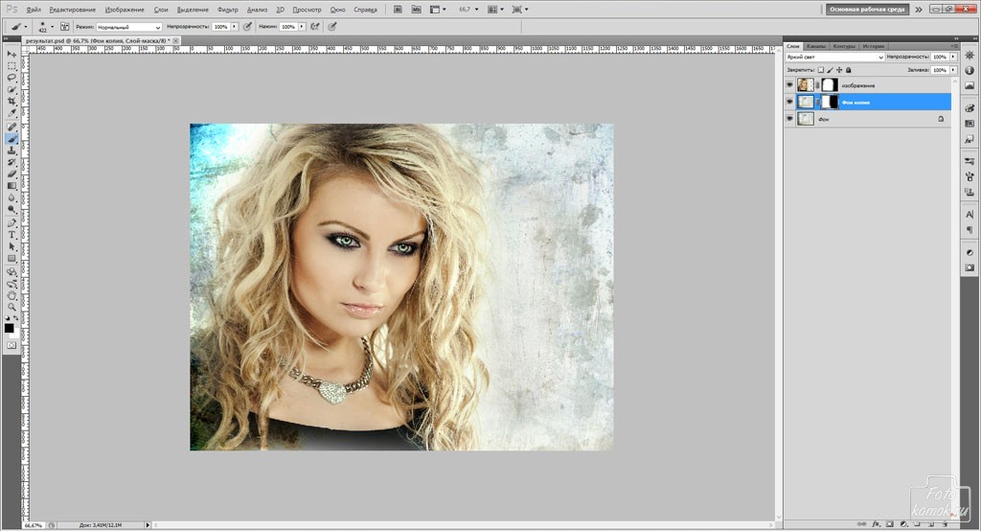Hide the "изображение" layer
Image resolution: width=981 pixels, height=531 pixels.
click(x=789, y=84)
